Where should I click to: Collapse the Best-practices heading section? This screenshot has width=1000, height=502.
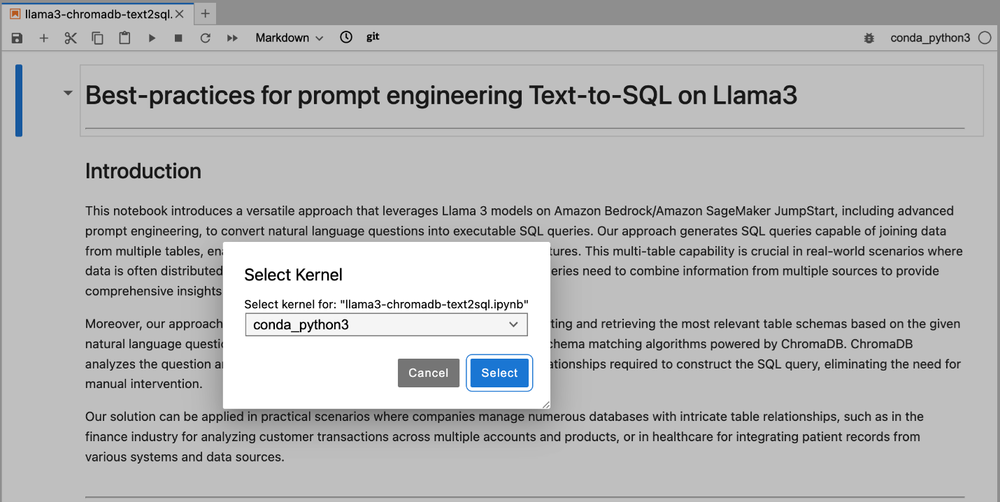click(68, 93)
